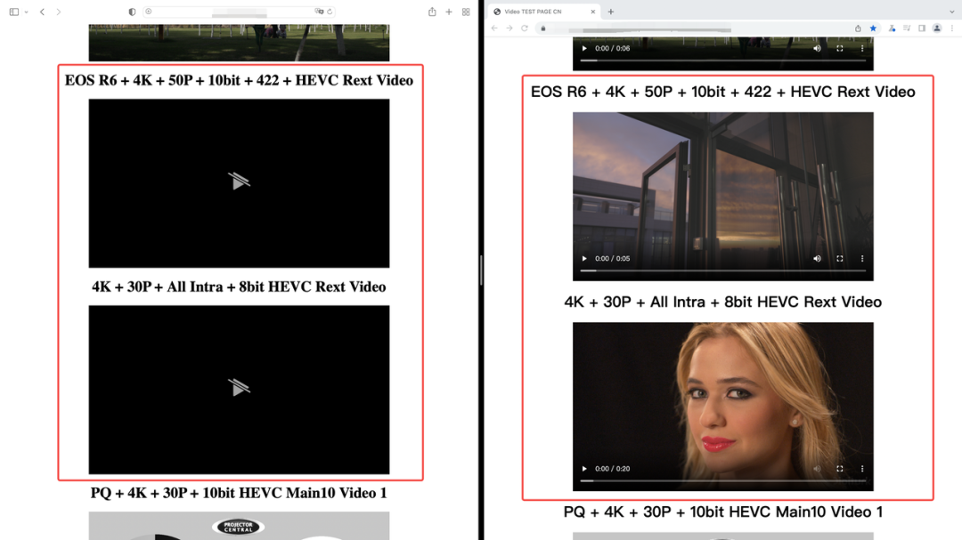Open the Chrome Labs flask icon
962x540 pixels.
pos(892,28)
